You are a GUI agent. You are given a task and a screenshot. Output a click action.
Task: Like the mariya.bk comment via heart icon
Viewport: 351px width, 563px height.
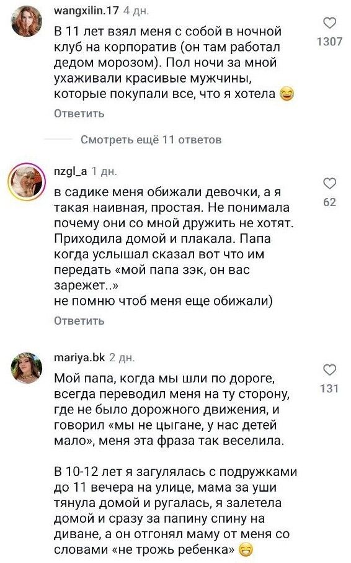[x=329, y=370]
